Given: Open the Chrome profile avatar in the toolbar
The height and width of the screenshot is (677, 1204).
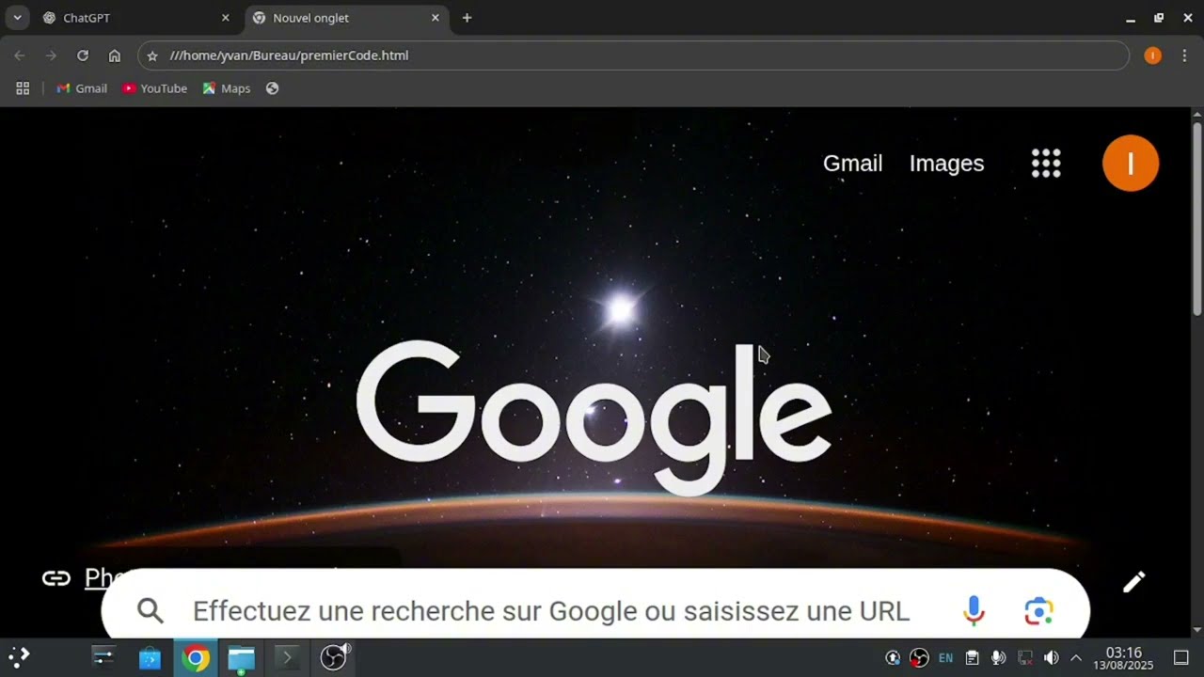Looking at the screenshot, I should [1152, 55].
